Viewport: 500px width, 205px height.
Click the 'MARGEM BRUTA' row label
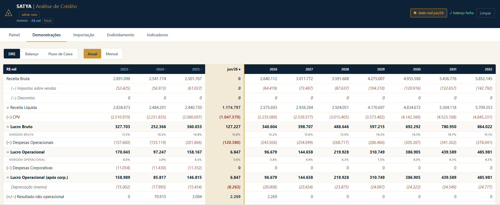pyautogui.click(x=21, y=135)
